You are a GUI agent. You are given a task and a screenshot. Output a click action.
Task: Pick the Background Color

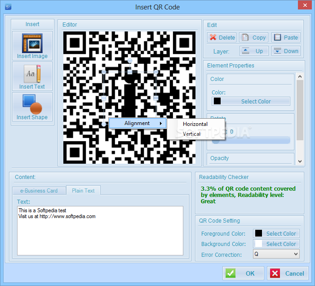tap(276, 244)
